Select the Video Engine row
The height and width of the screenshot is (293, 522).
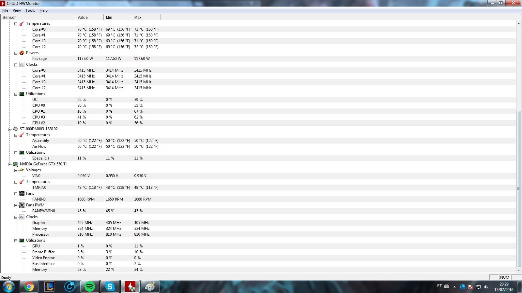258,258
